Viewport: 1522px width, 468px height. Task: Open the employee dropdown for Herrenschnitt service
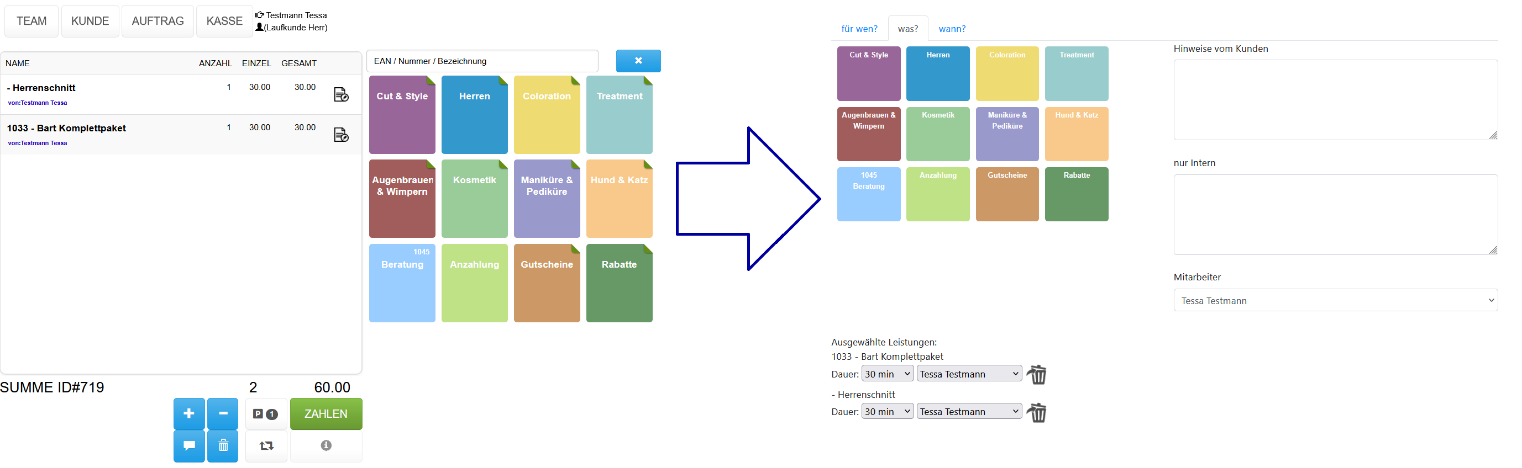click(x=968, y=411)
